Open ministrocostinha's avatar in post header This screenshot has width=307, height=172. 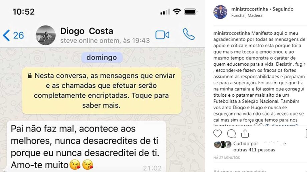point(220,12)
